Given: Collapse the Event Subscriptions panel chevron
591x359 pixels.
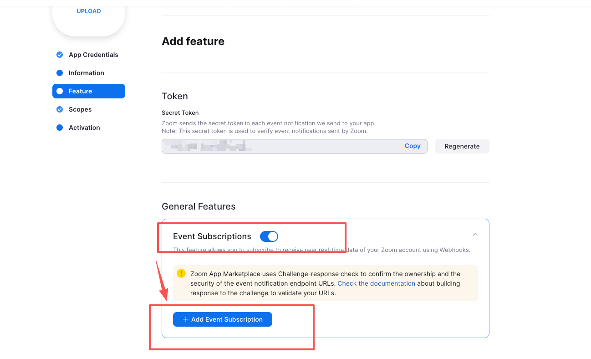Looking at the screenshot, I should pyautogui.click(x=475, y=235).
